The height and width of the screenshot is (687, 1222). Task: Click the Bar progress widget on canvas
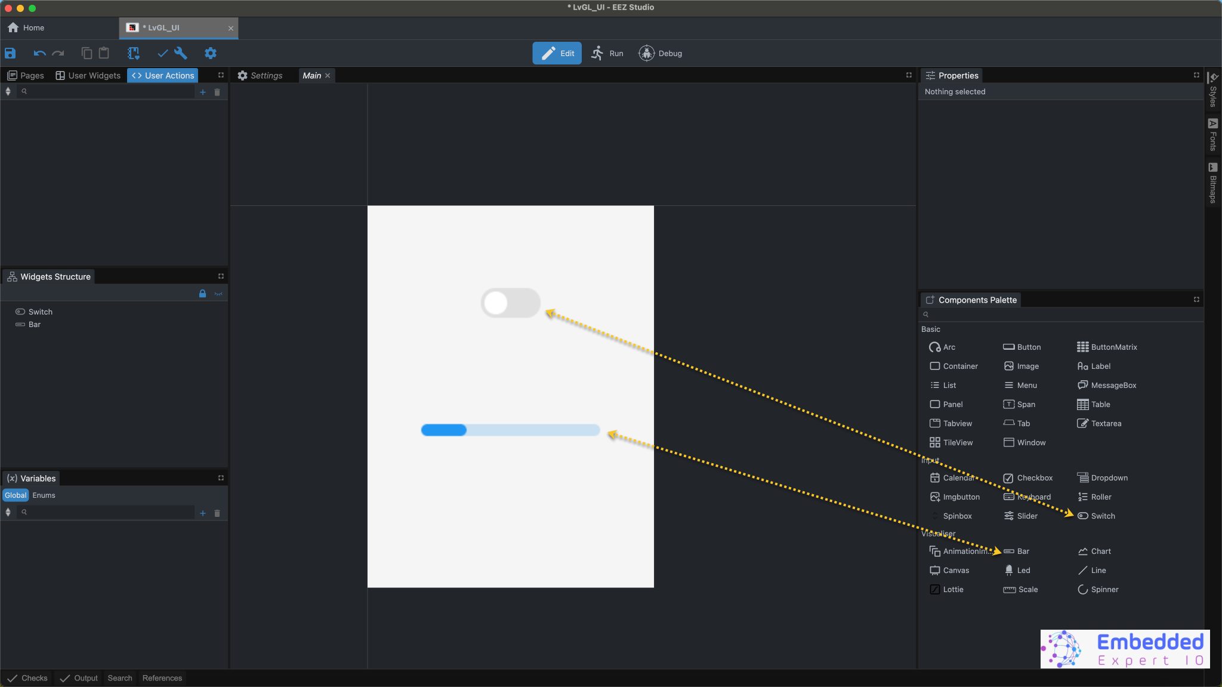pos(510,430)
